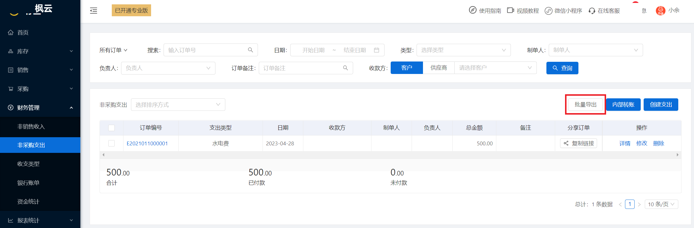694x228 pixels.
Task: Click the calendar icon in date range
Action: point(376,50)
